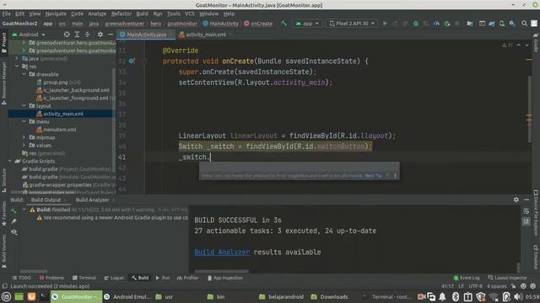
Task: Toggle soft-wrap in build output
Action: click(526, 211)
